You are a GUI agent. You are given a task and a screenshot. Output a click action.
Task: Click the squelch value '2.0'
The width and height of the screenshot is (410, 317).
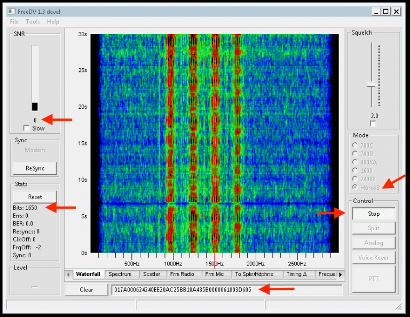click(374, 116)
